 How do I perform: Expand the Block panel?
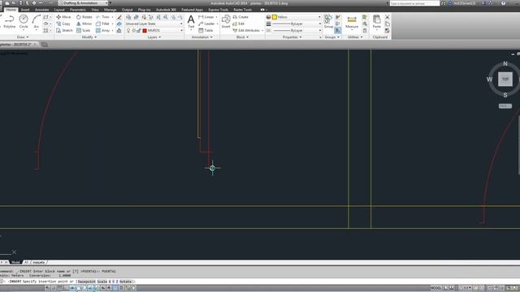point(242,37)
